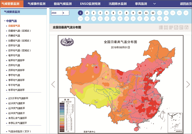Screen dimensions: 192x134
Task: Collapse the 中国气温 tree section
Action: pyautogui.click(x=5, y=21)
